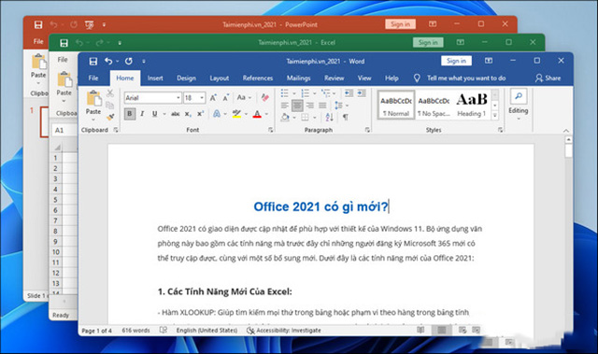Expand the Paste options arrow in Word
598x354 pixels.
93,119
